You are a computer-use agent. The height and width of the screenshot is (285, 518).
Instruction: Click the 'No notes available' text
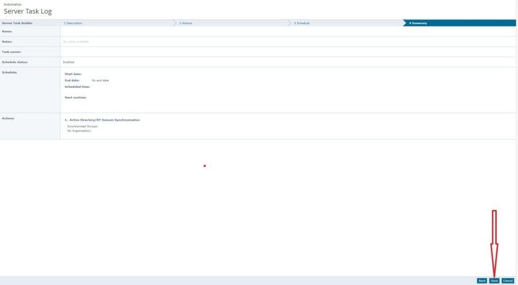pyautogui.click(x=76, y=41)
